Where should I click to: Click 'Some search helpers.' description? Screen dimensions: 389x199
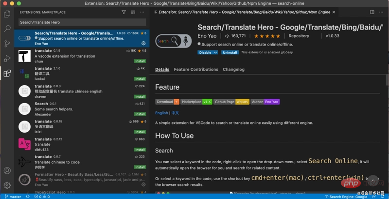54,109
